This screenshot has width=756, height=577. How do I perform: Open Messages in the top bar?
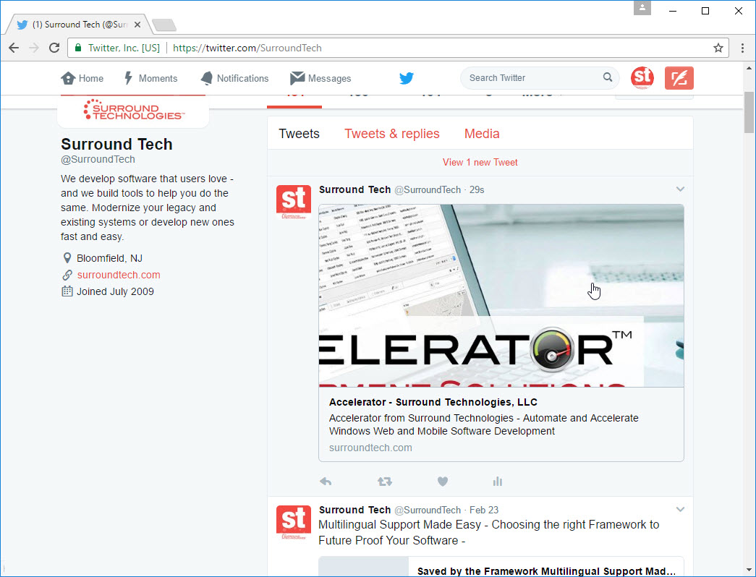tap(320, 78)
